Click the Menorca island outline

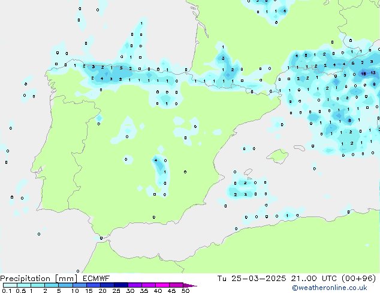tap(300, 148)
